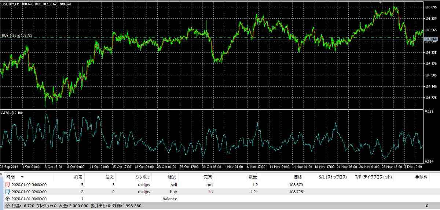
Task: Click the chart shift triangle marker at the chart top
Action: (x=381, y=2)
